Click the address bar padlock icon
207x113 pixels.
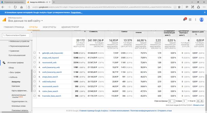[29, 7]
